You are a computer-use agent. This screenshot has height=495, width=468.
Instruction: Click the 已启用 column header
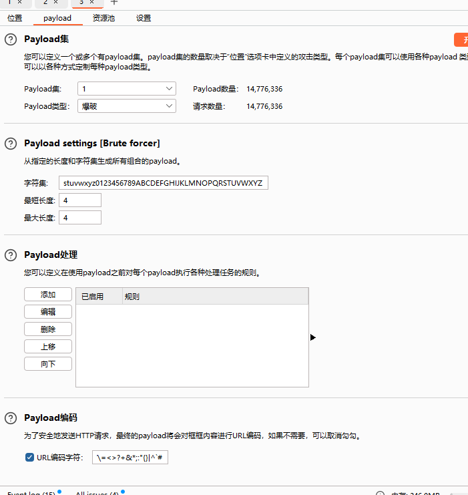(99, 297)
